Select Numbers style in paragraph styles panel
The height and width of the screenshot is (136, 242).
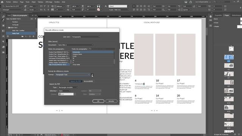pyautogui.click(x=15, y=22)
